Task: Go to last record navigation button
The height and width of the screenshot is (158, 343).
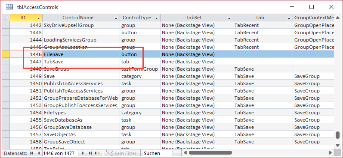Action: [x=90, y=153]
